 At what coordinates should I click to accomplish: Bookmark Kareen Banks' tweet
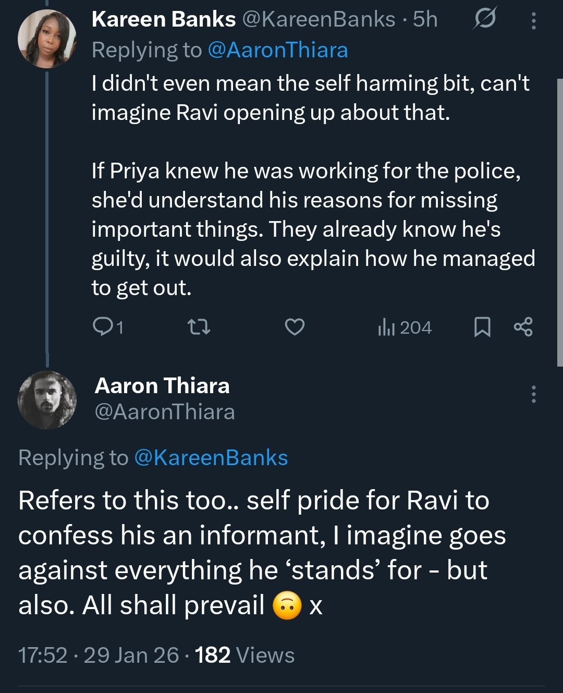click(x=482, y=327)
